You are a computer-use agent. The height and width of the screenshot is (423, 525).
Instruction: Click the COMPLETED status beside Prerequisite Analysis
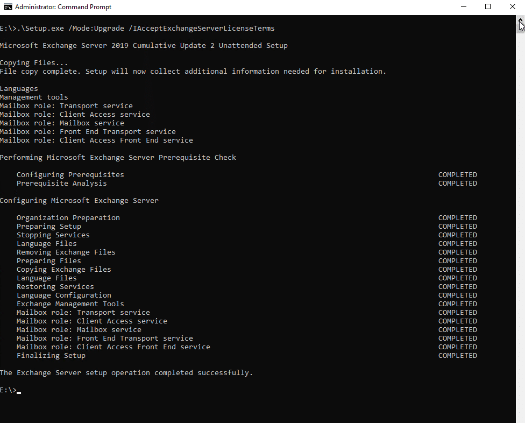pos(457,183)
